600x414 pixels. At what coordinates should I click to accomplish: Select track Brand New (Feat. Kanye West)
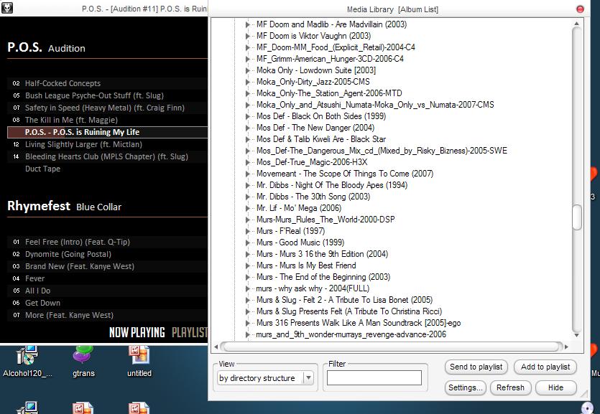point(107,267)
